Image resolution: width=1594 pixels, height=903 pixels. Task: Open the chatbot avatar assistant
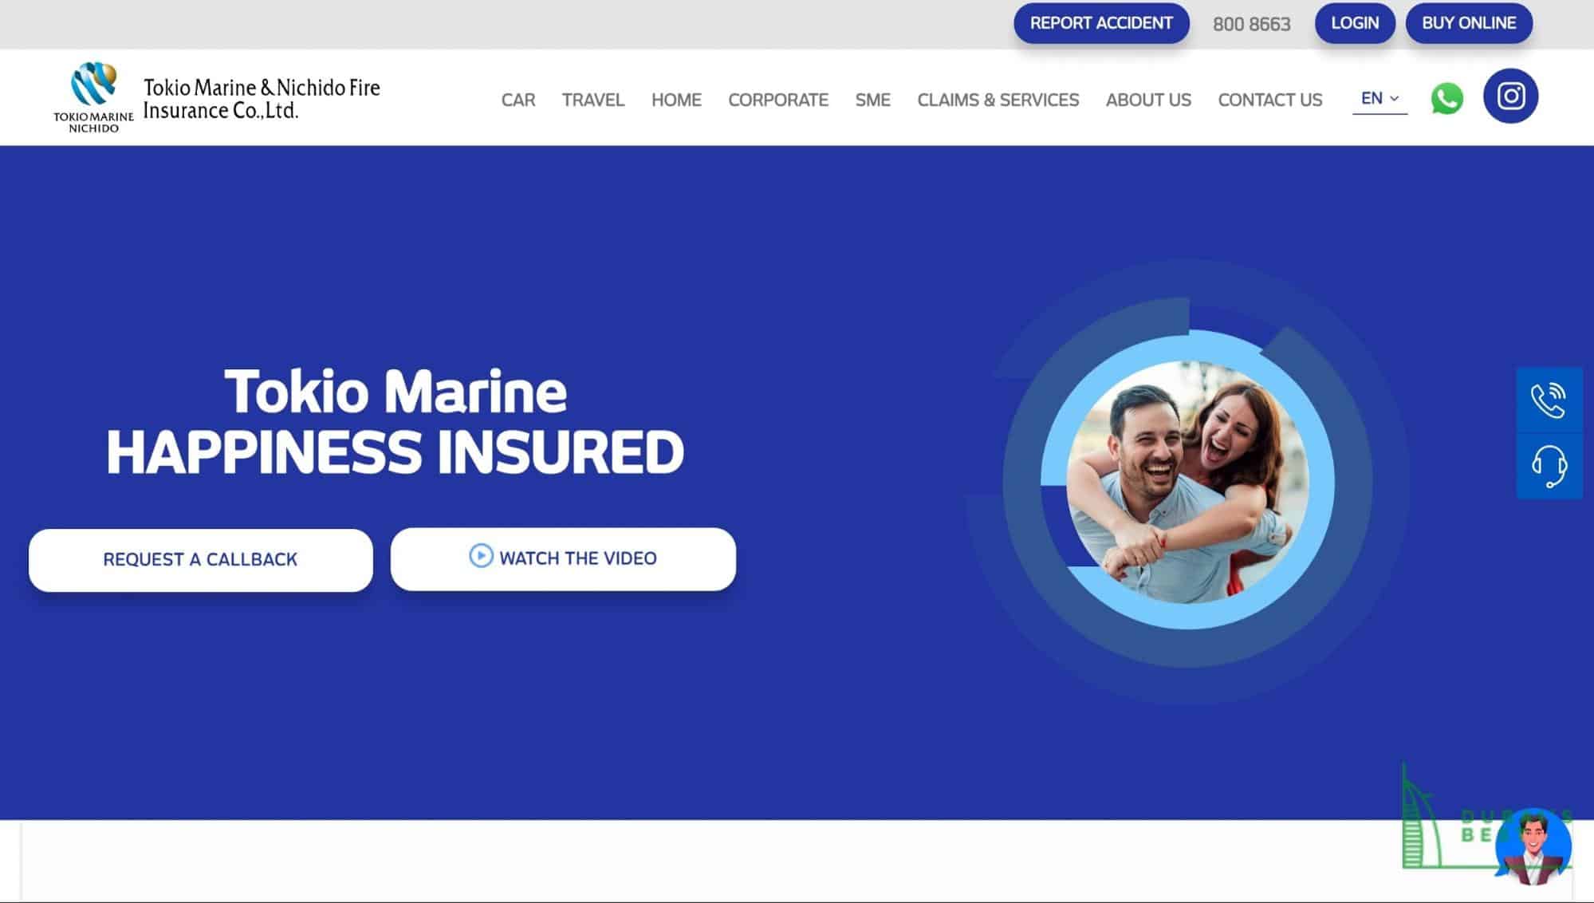point(1533,847)
